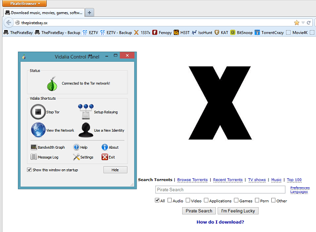Click the Vidalia onion icon in title bar
This screenshot has width=316, height=232.
point(24,57)
